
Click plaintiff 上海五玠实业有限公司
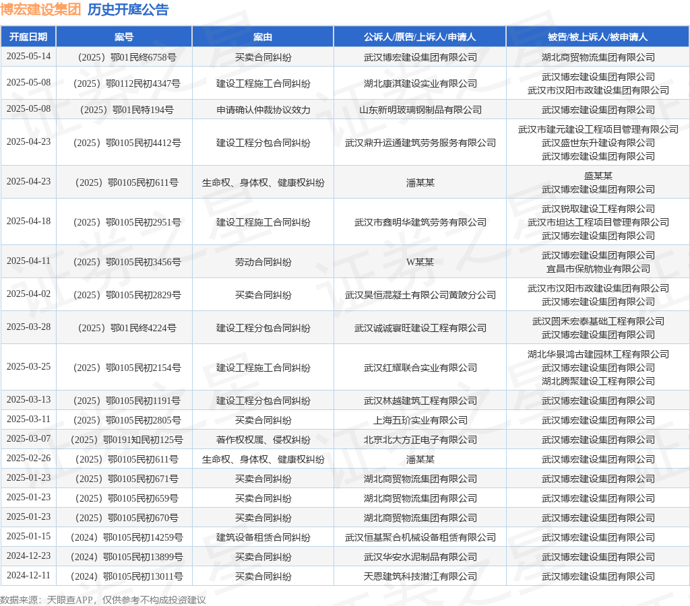[420, 420]
